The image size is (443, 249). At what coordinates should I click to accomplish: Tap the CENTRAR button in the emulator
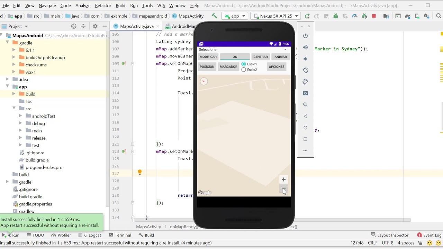click(260, 57)
